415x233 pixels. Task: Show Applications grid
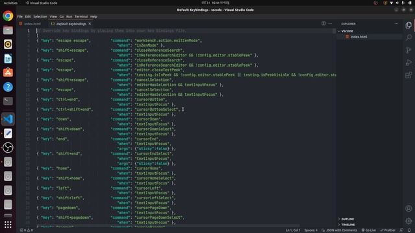point(8,225)
